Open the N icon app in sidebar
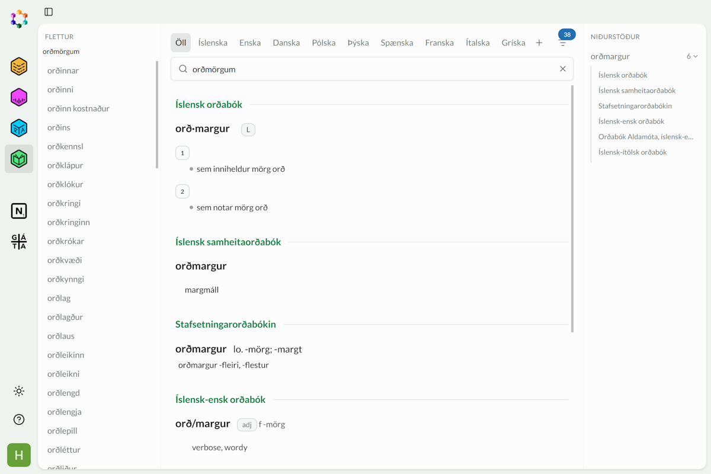 pyautogui.click(x=19, y=211)
